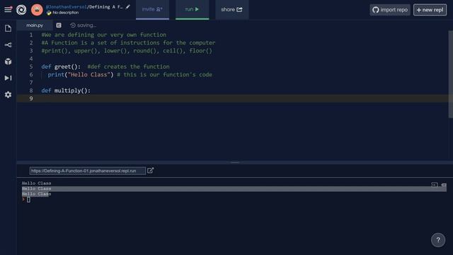Screen dimensions: 453x255
Task: Open the web preview in new tab
Action: pos(151,171)
